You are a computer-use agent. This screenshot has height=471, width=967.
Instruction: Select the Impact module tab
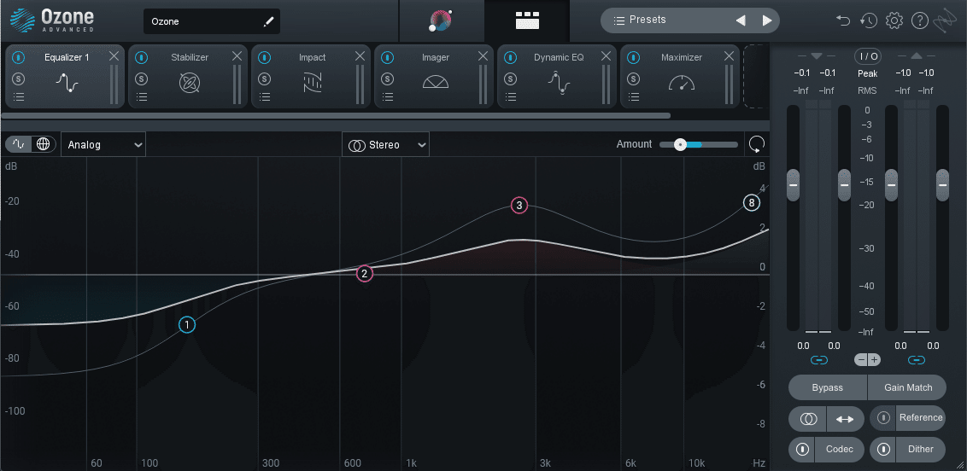[312, 77]
